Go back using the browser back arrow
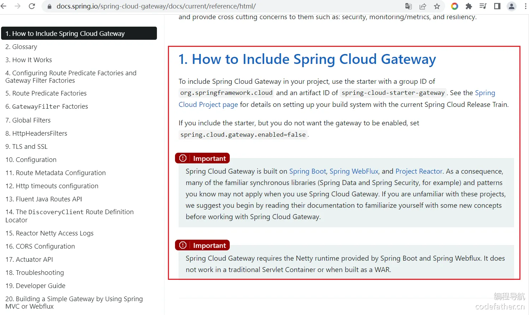The width and height of the screenshot is (529, 315). pyautogui.click(x=4, y=6)
